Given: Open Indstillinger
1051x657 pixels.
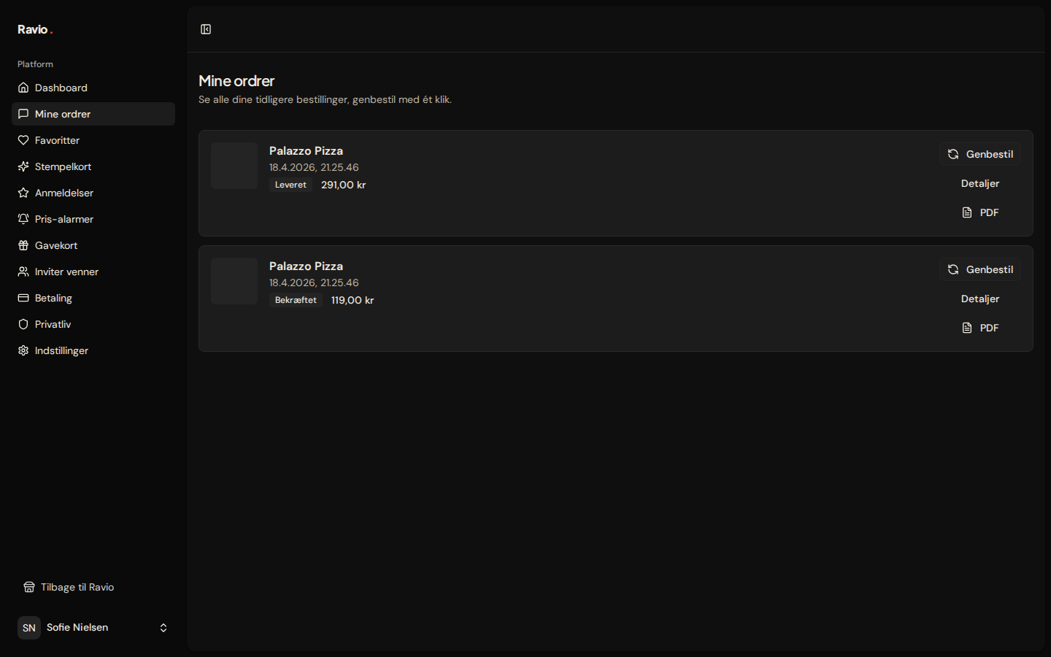Looking at the screenshot, I should pyautogui.click(x=93, y=350).
